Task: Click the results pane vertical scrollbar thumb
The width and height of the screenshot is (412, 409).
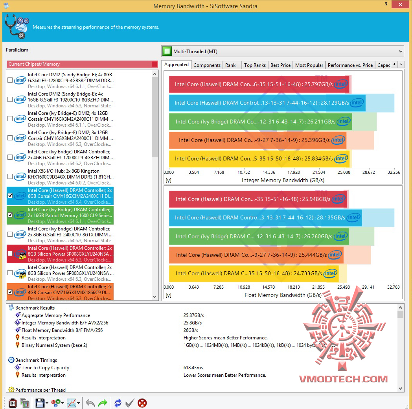Action: pyautogui.click(x=400, y=314)
